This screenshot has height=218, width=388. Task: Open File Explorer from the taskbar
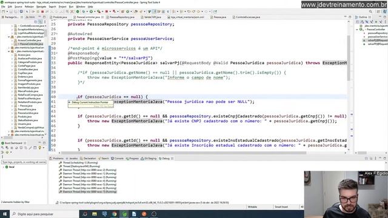coord(95,214)
